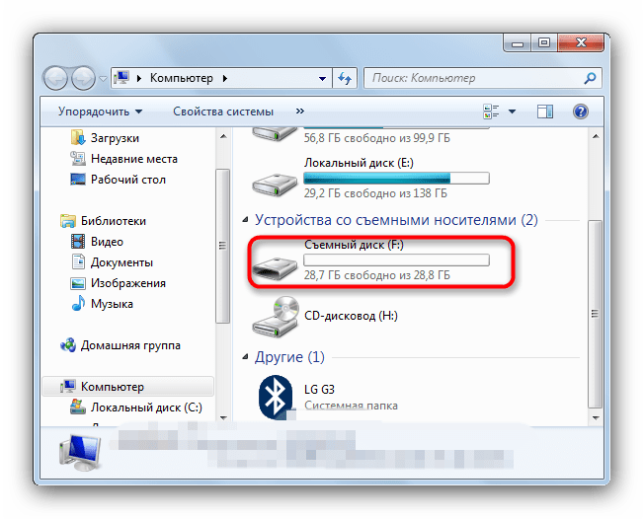Select Домашняя группа in navigation pane
The image size is (644, 519).
pos(130,345)
